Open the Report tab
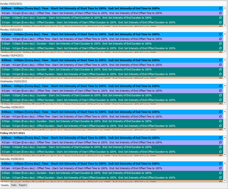The height and width of the screenshot is (189, 228). (x=23, y=185)
